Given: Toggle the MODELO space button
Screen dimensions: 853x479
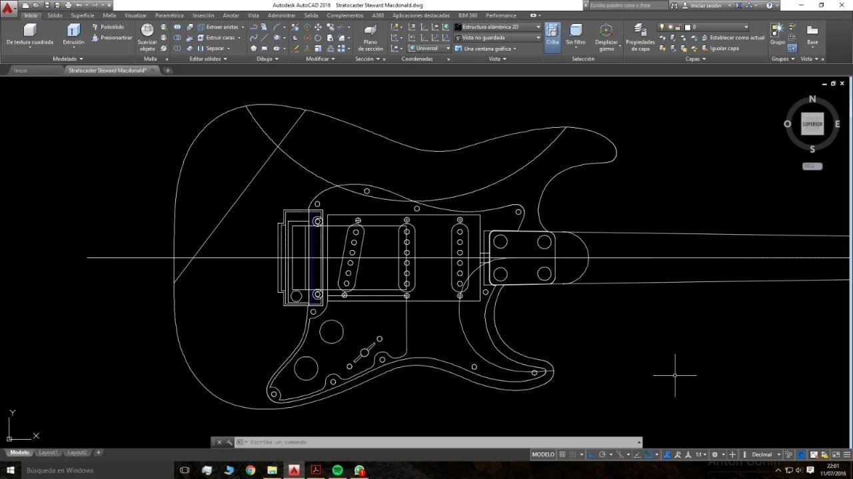Looking at the screenshot, I should click(x=543, y=454).
